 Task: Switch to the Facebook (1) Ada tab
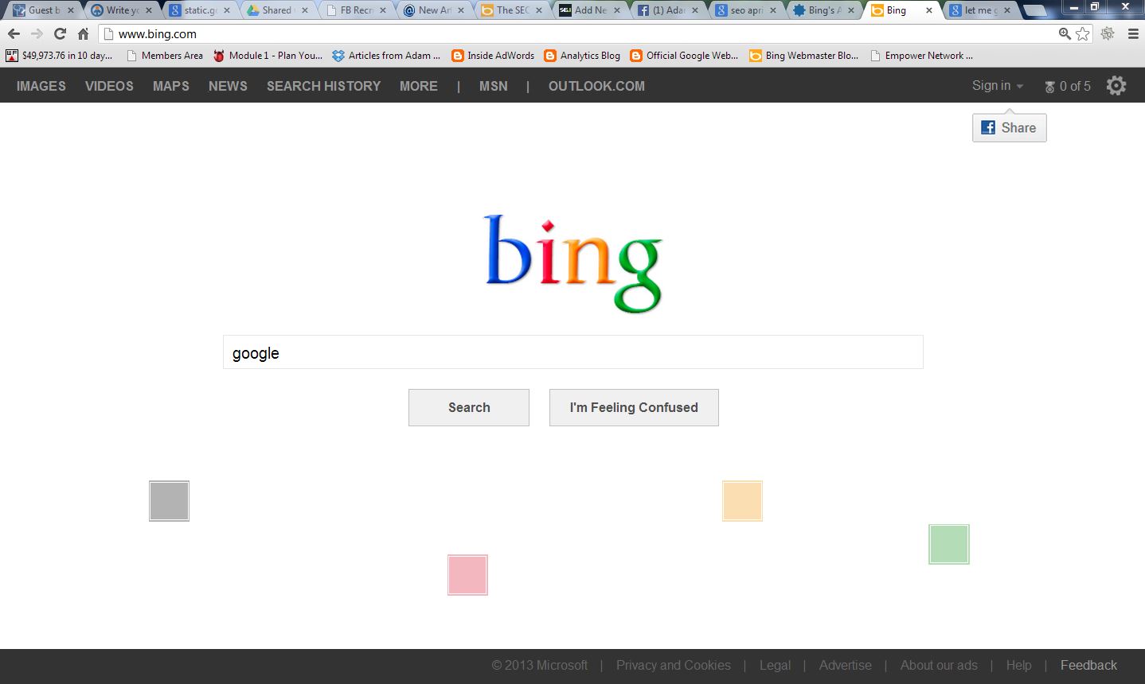tap(667, 10)
